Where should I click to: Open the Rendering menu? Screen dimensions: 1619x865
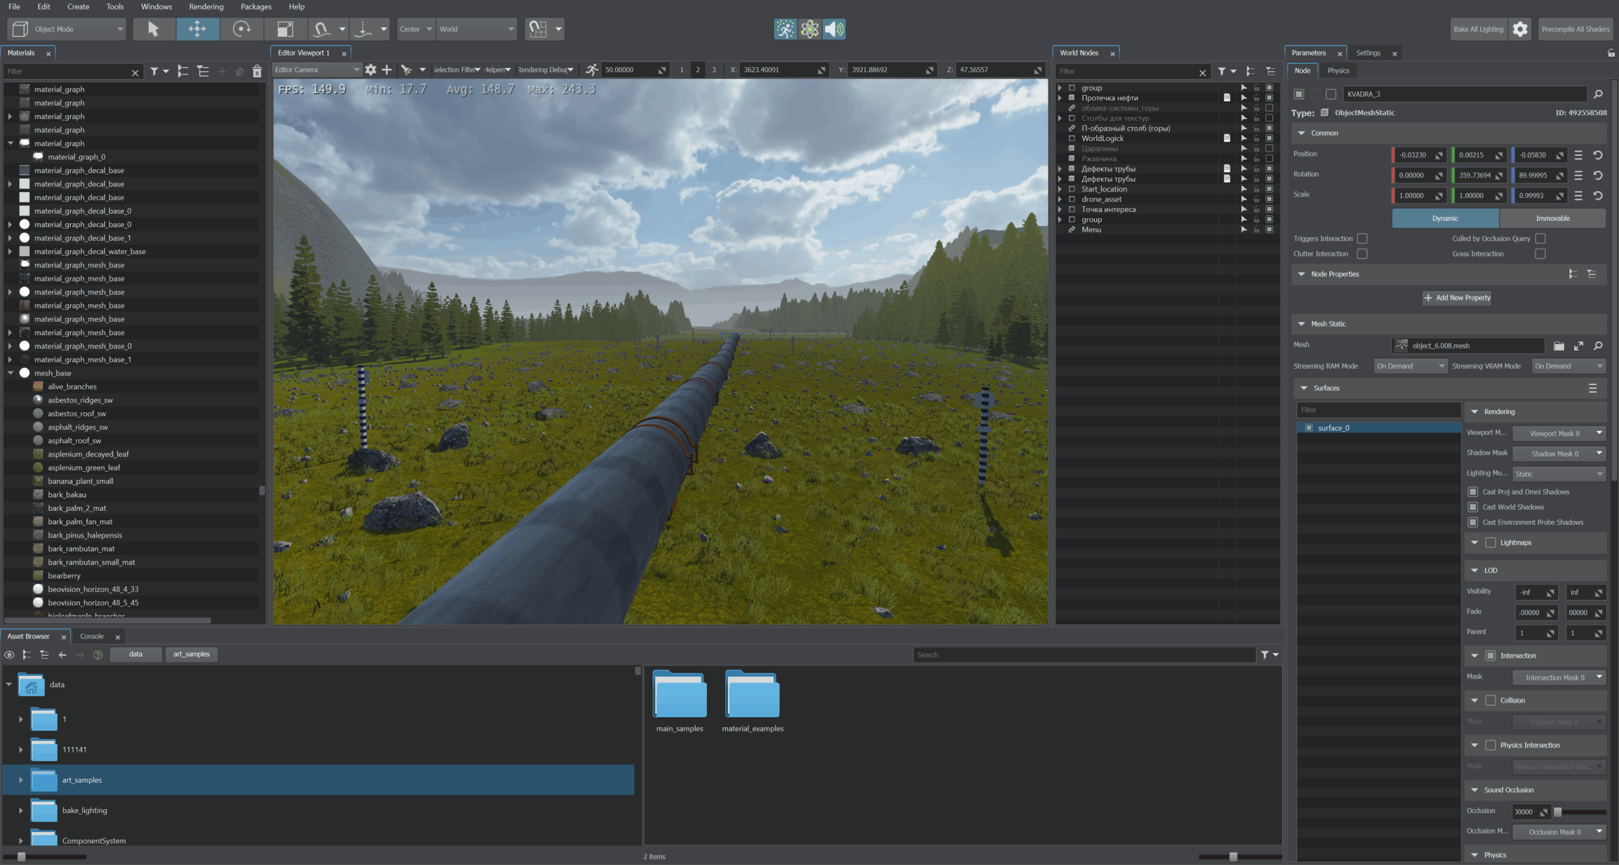click(206, 7)
